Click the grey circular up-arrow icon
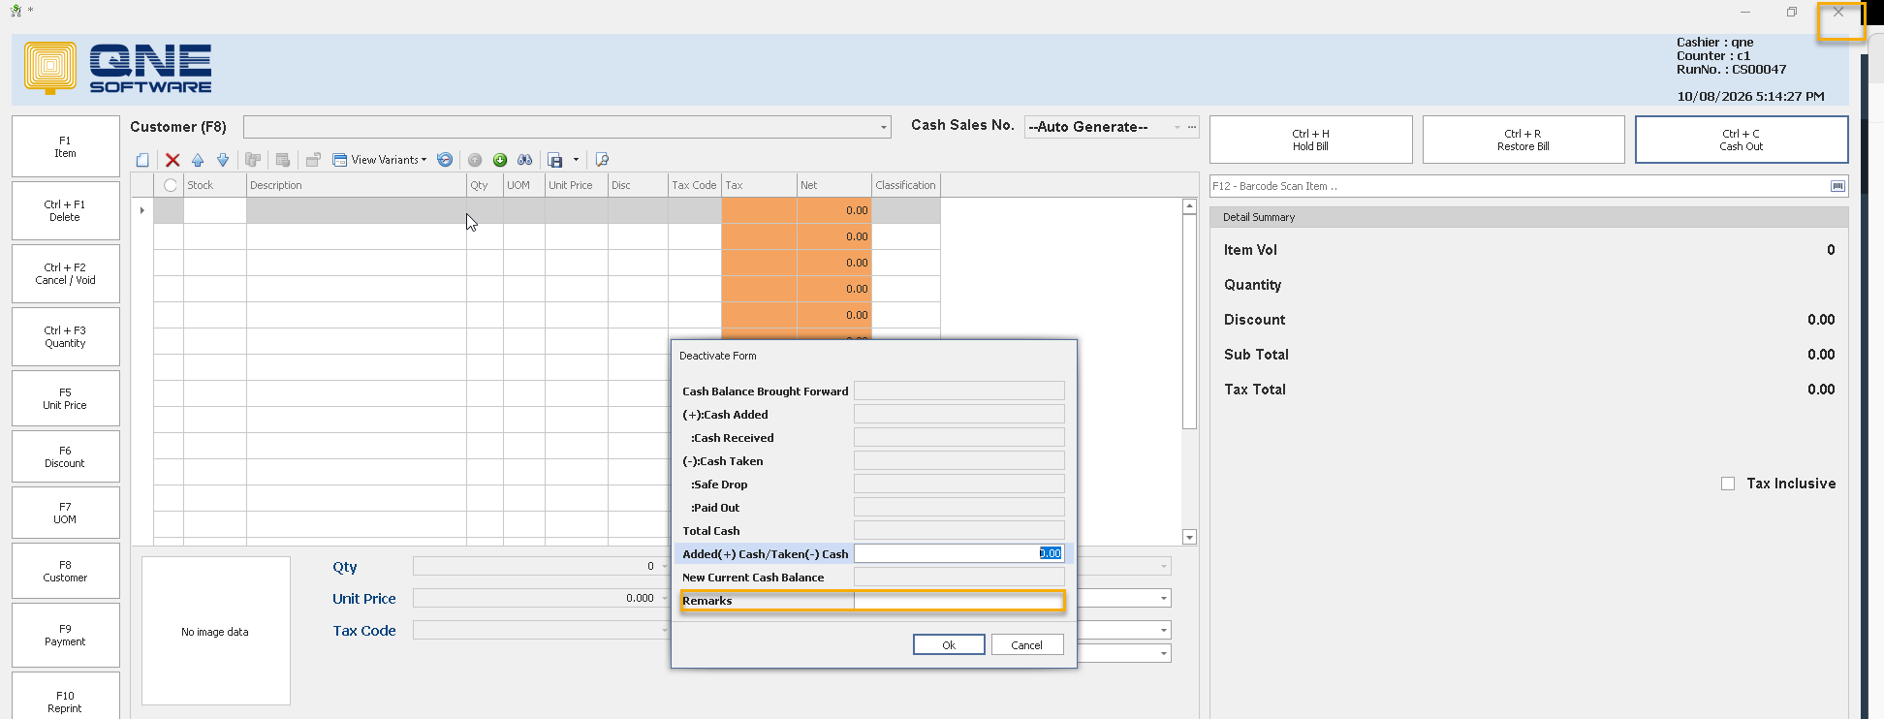The width and height of the screenshot is (1884, 719). [x=475, y=160]
